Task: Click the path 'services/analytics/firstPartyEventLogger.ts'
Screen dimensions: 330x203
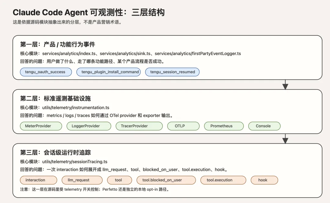Action: point(198,54)
